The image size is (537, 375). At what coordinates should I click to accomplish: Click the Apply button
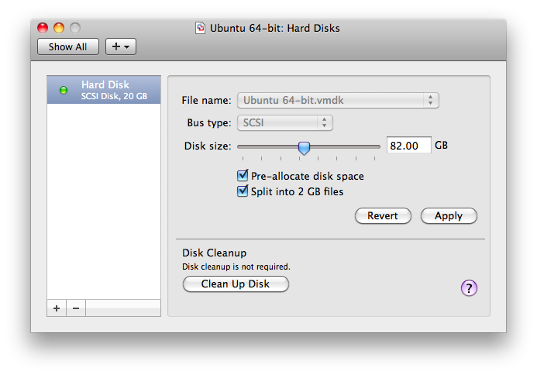(x=449, y=215)
